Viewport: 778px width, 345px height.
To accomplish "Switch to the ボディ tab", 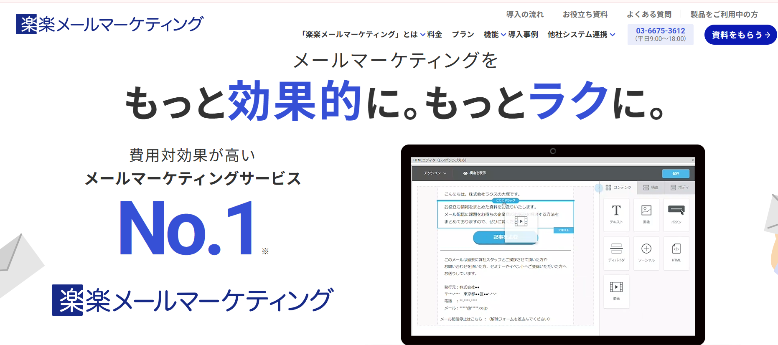I will [679, 188].
